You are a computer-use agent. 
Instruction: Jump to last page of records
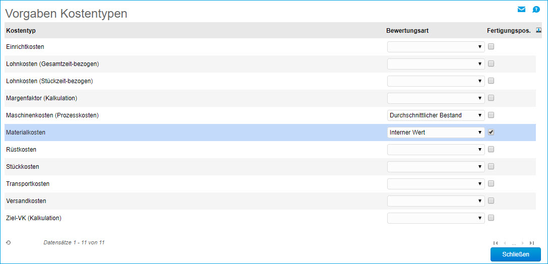coord(532,243)
